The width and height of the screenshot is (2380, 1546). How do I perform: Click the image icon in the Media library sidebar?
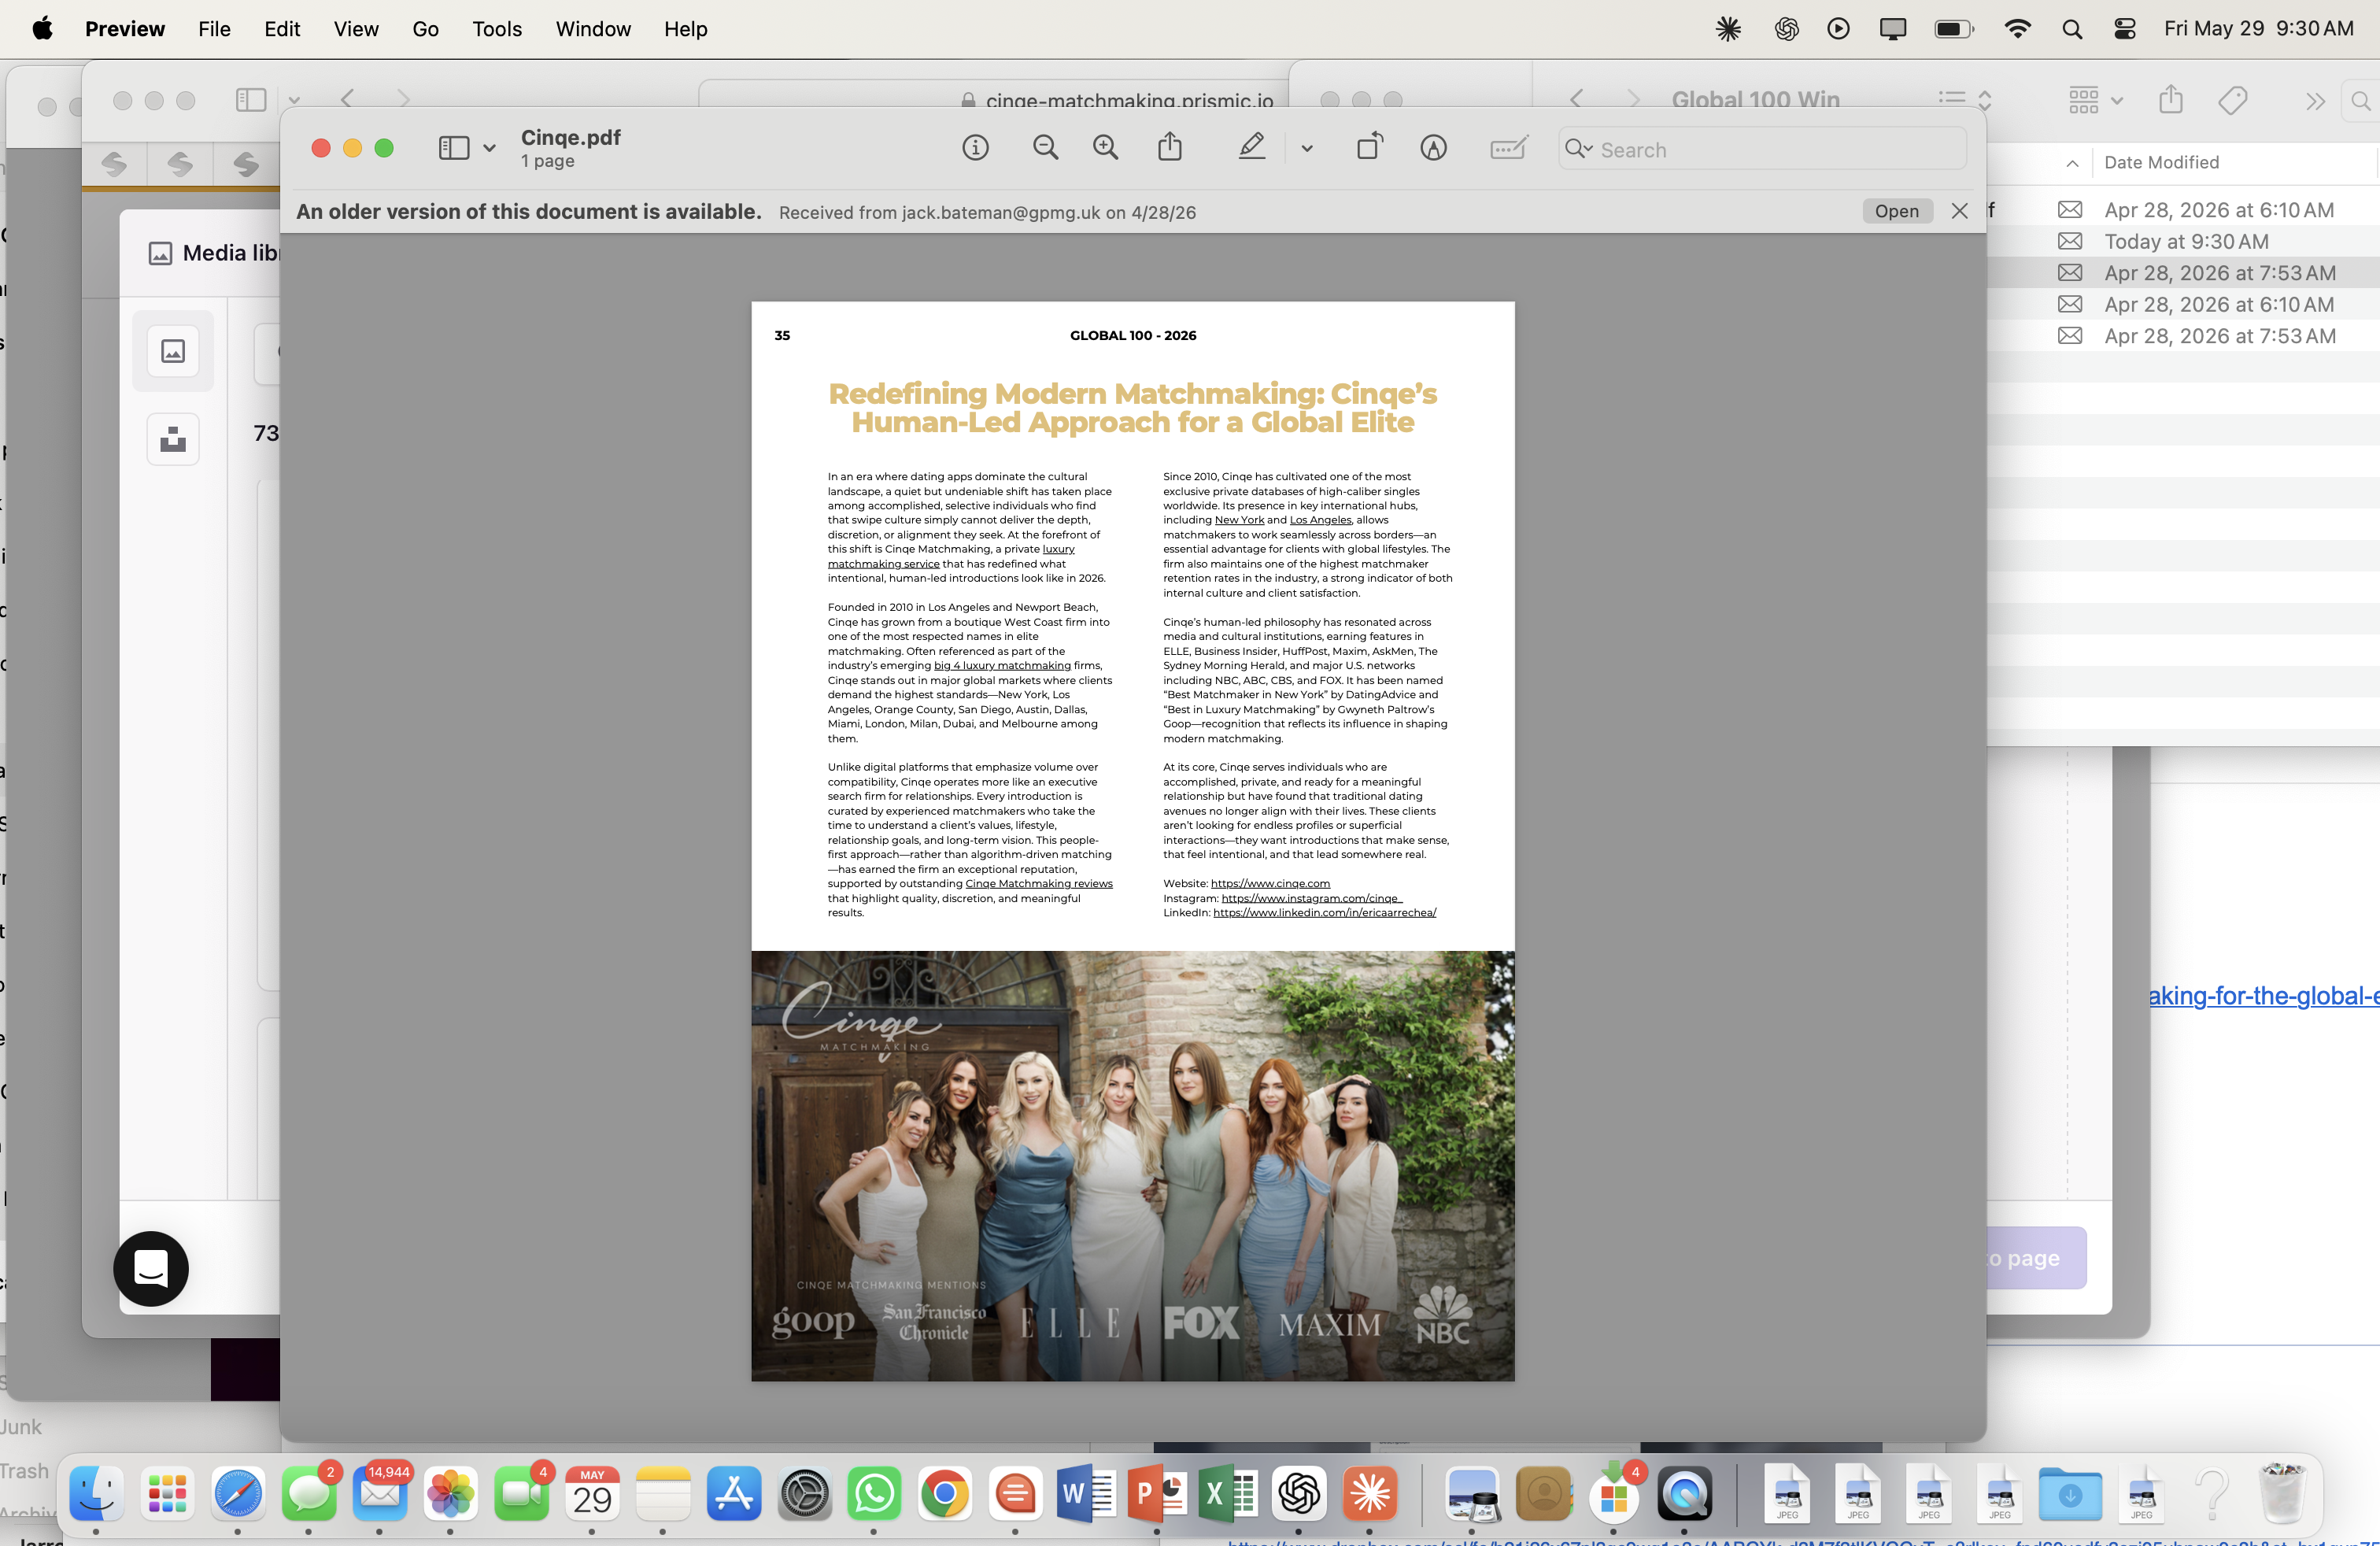point(173,351)
